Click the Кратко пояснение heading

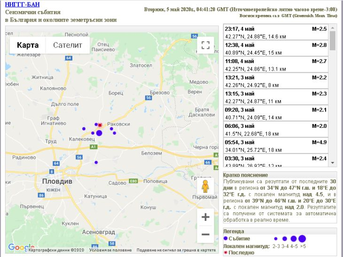[245, 175]
